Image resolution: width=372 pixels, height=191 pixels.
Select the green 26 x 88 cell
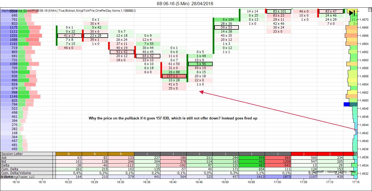pos(174,72)
